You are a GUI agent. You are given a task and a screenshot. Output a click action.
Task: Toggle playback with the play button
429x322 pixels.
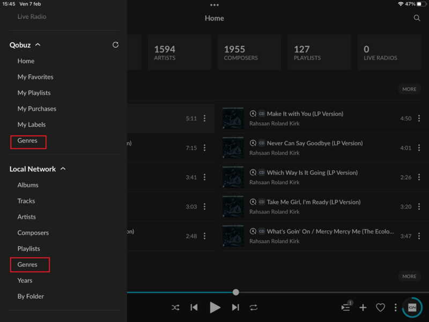click(x=215, y=308)
